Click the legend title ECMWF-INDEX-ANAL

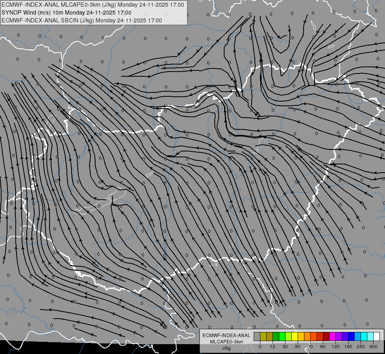[x=227, y=336]
